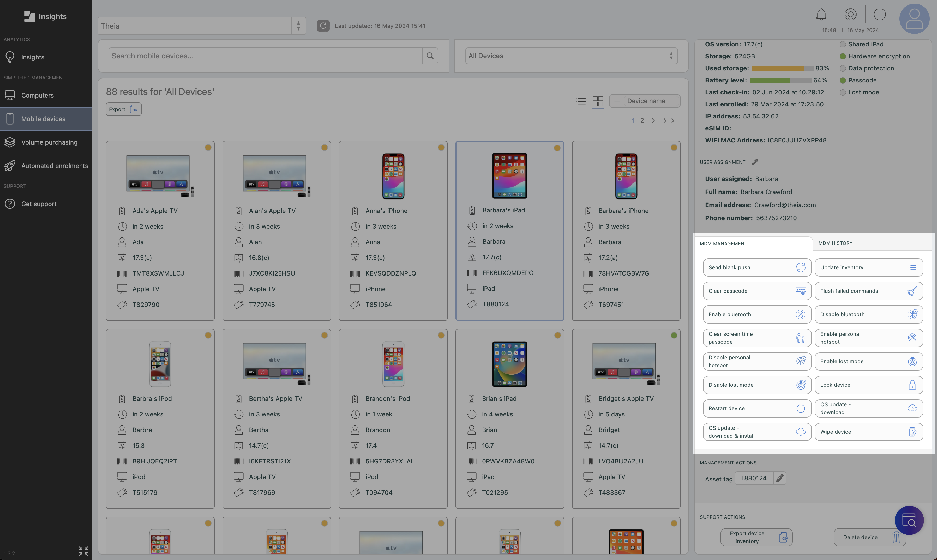This screenshot has width=937, height=560.
Task: Switch to list view layout
Action: pos(581,101)
